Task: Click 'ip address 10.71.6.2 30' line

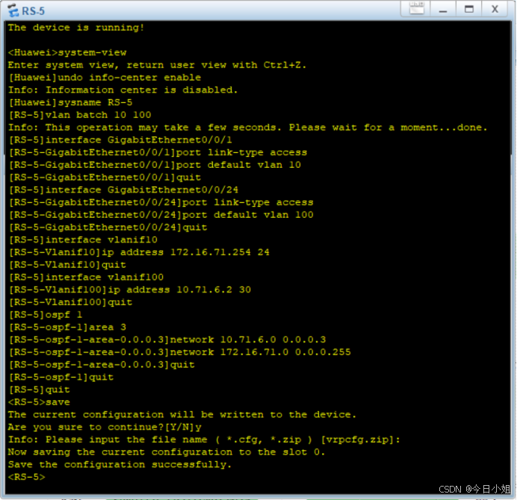Action: pyautogui.click(x=129, y=290)
